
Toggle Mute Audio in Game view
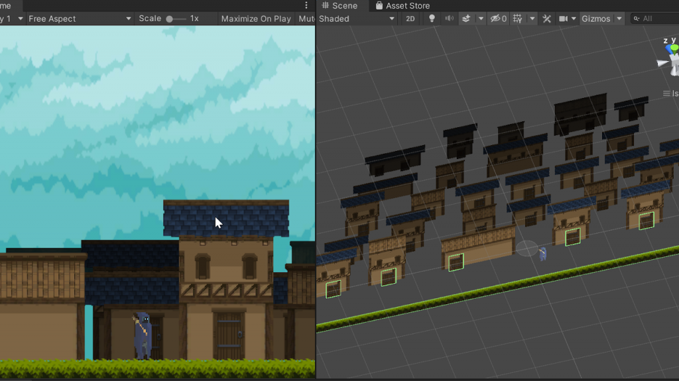[x=306, y=19]
